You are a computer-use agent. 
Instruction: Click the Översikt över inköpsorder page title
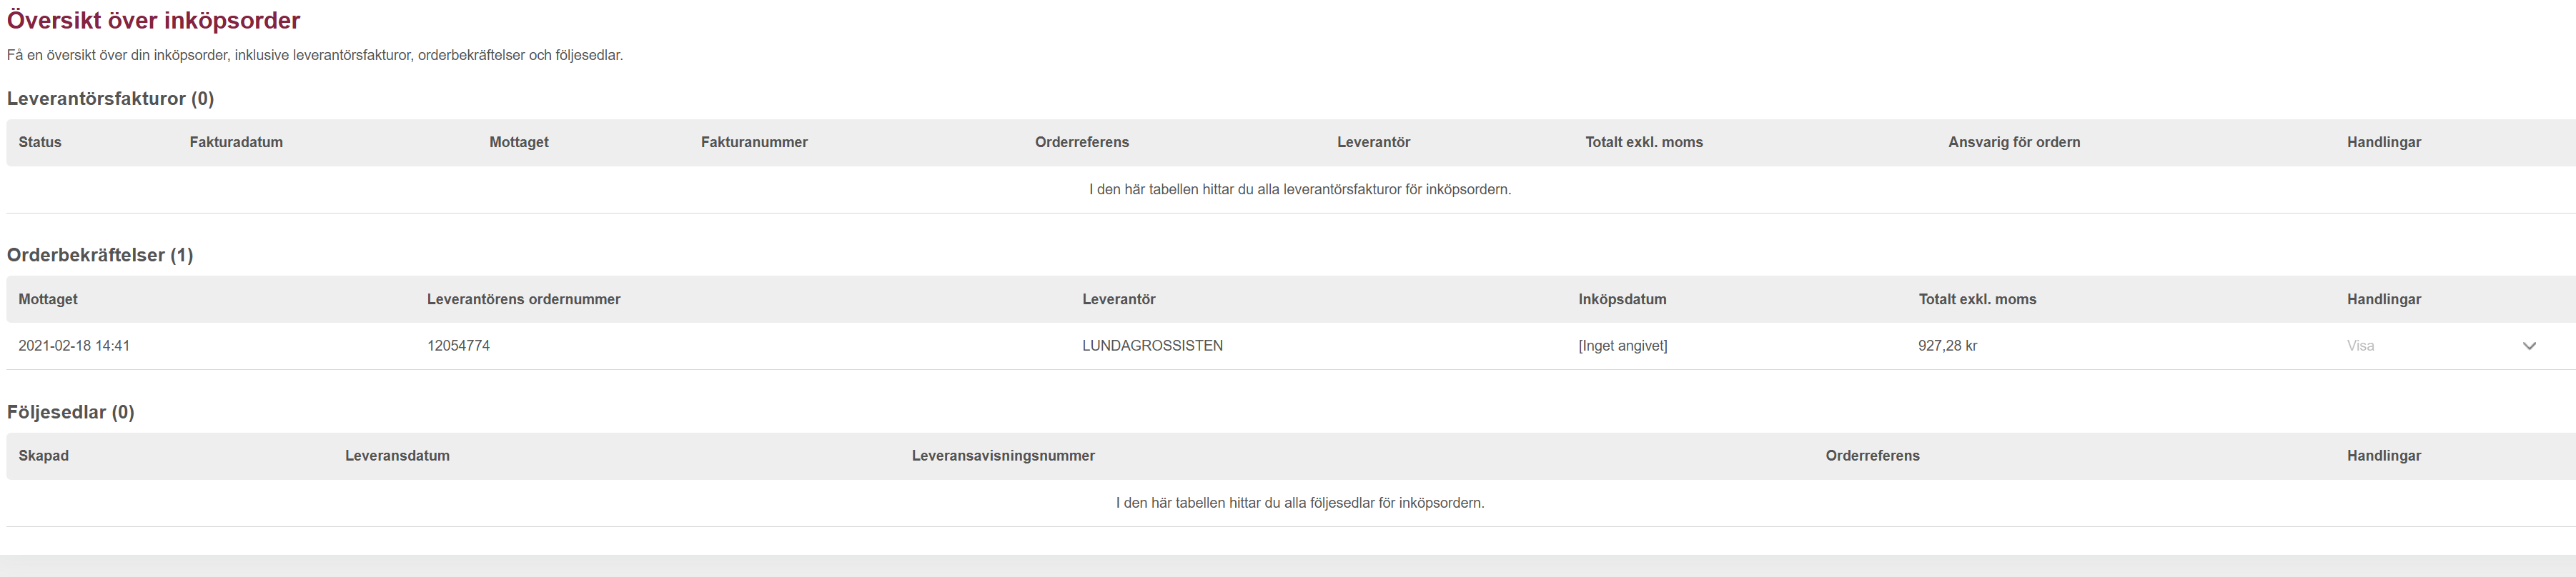pos(153,21)
